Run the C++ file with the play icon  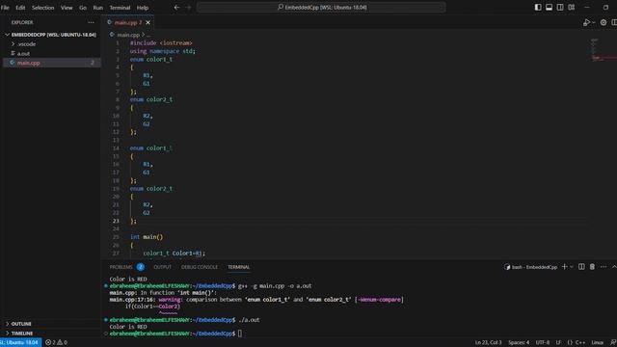[586, 22]
